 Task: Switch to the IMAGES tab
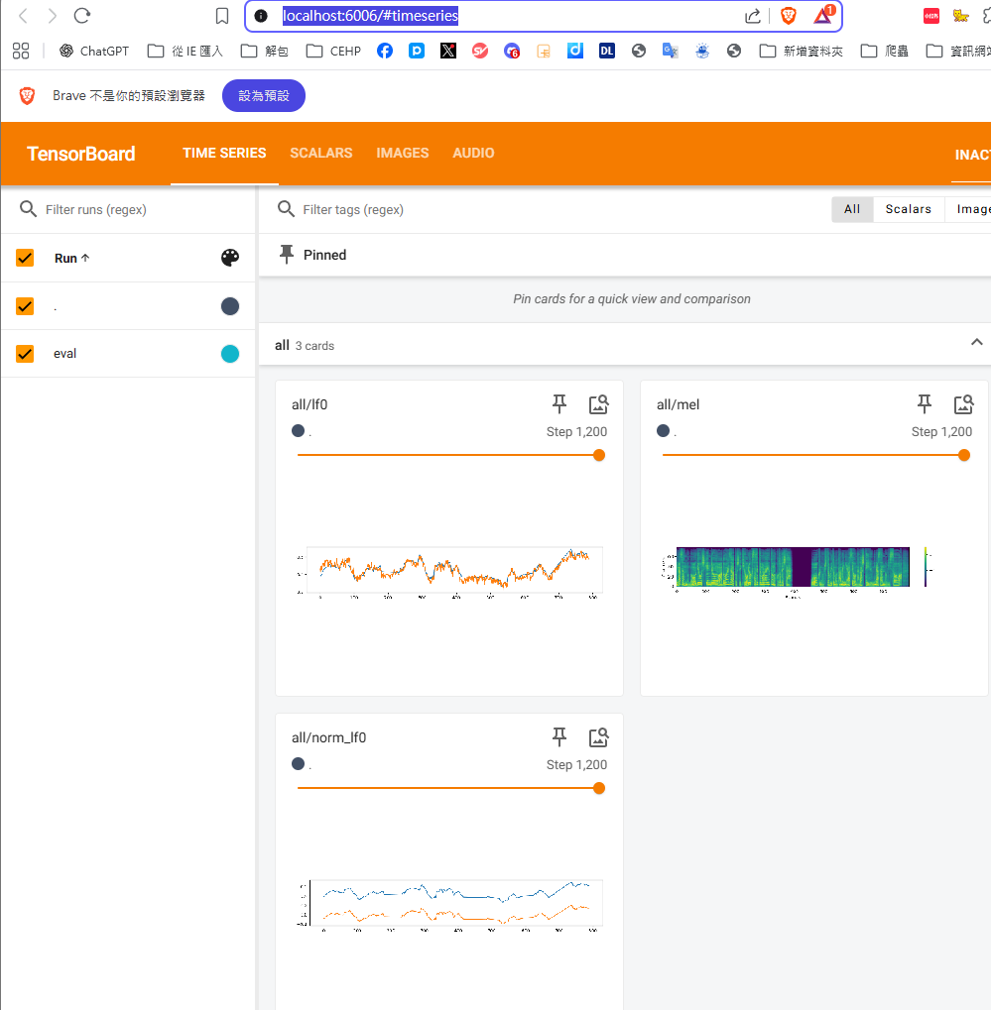[x=402, y=153]
